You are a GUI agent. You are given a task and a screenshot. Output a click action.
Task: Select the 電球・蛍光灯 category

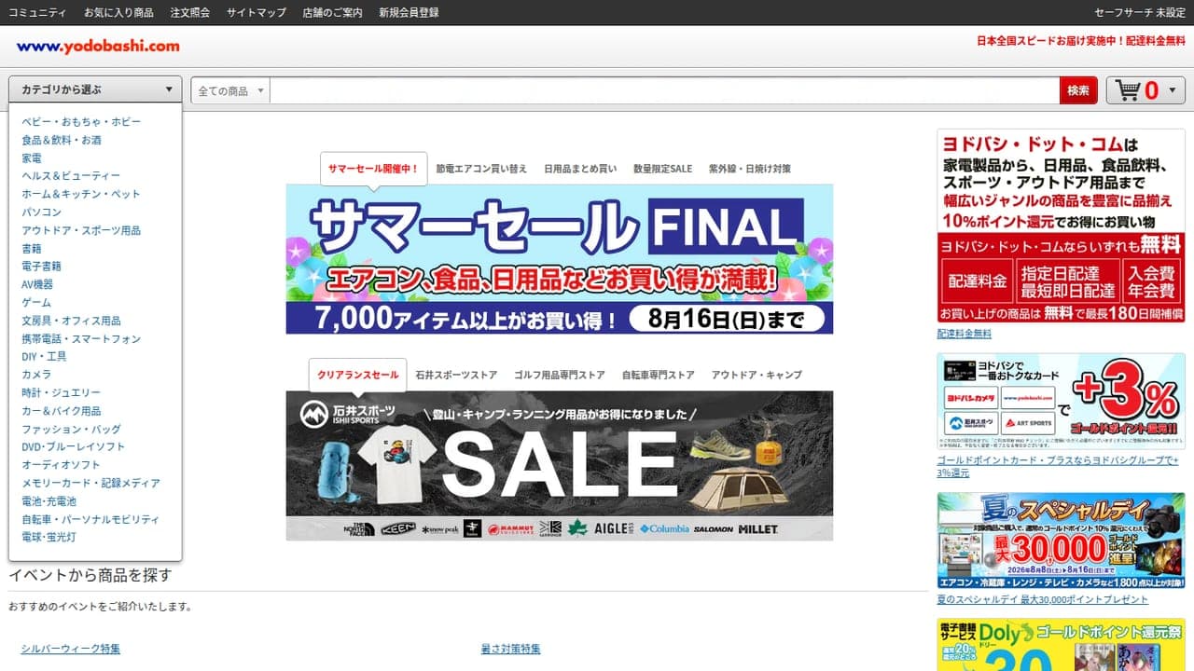(49, 538)
